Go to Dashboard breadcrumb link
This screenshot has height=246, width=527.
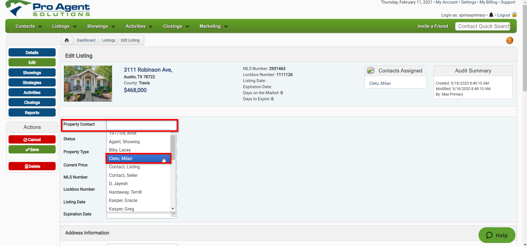pyautogui.click(x=86, y=40)
